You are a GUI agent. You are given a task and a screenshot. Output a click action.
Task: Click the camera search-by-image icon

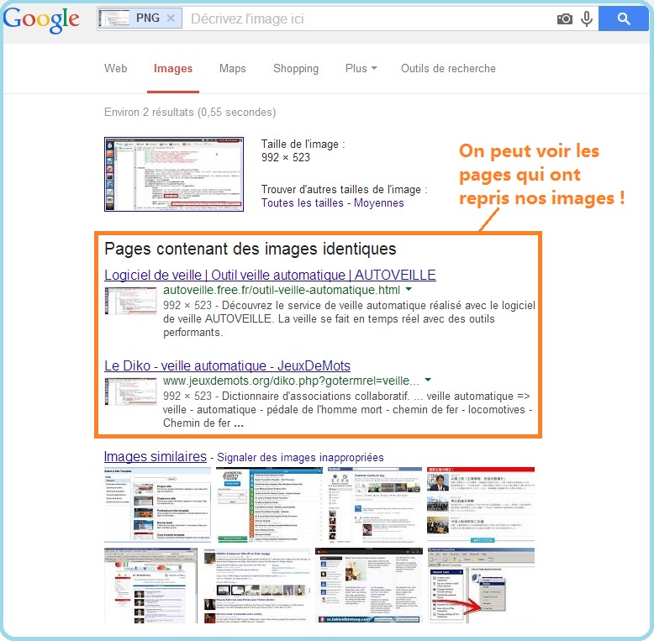coord(565,18)
